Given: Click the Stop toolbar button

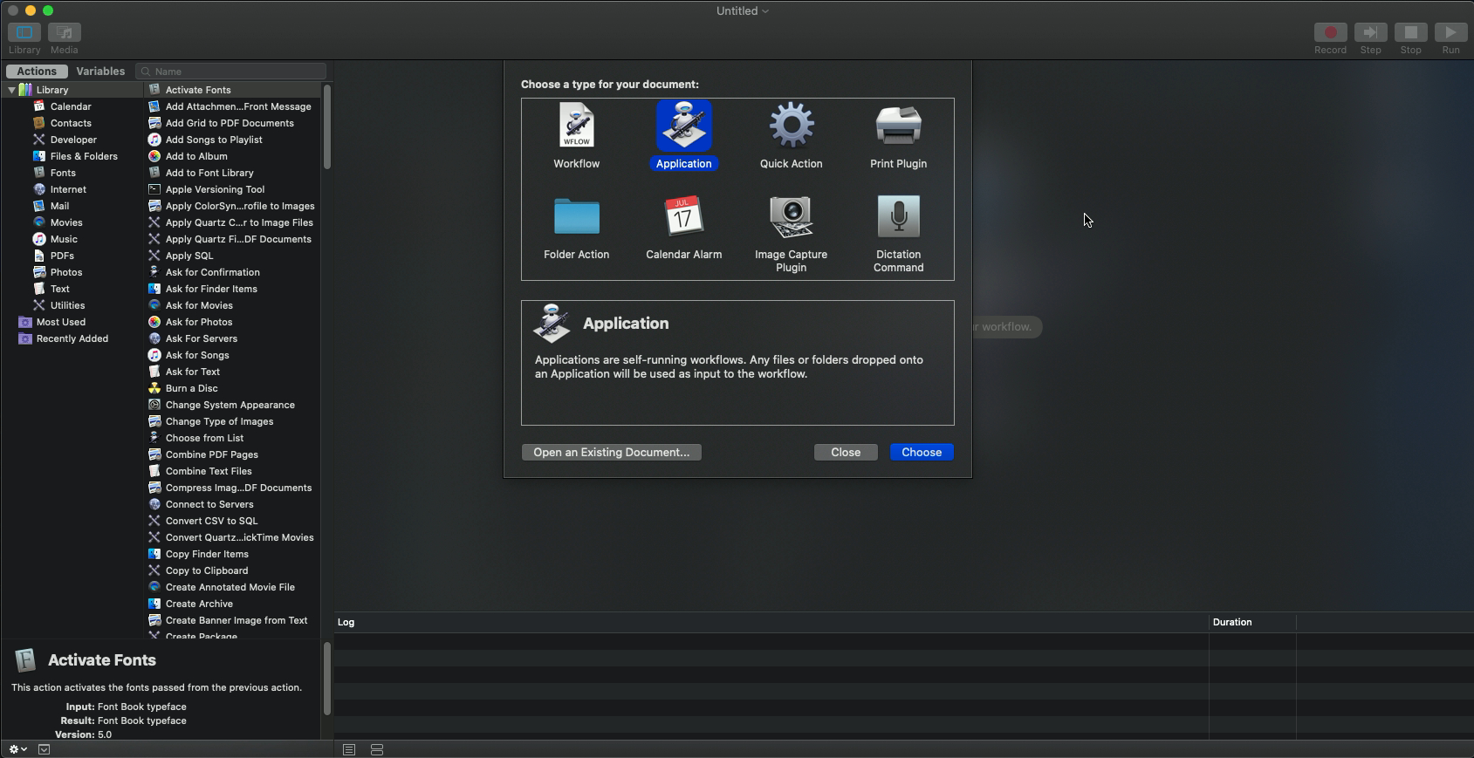Looking at the screenshot, I should pos(1410,32).
